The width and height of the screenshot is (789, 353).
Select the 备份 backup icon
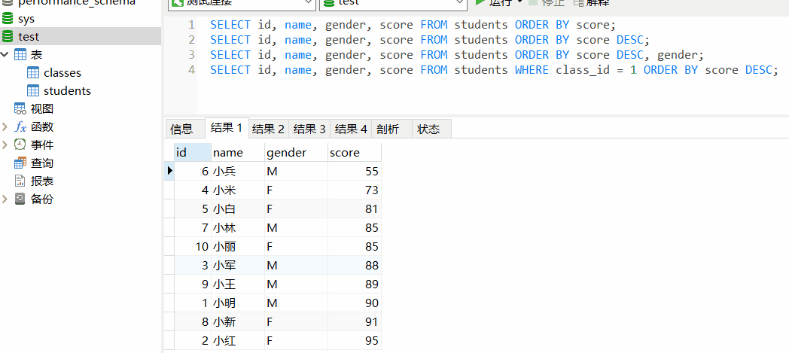pos(20,199)
